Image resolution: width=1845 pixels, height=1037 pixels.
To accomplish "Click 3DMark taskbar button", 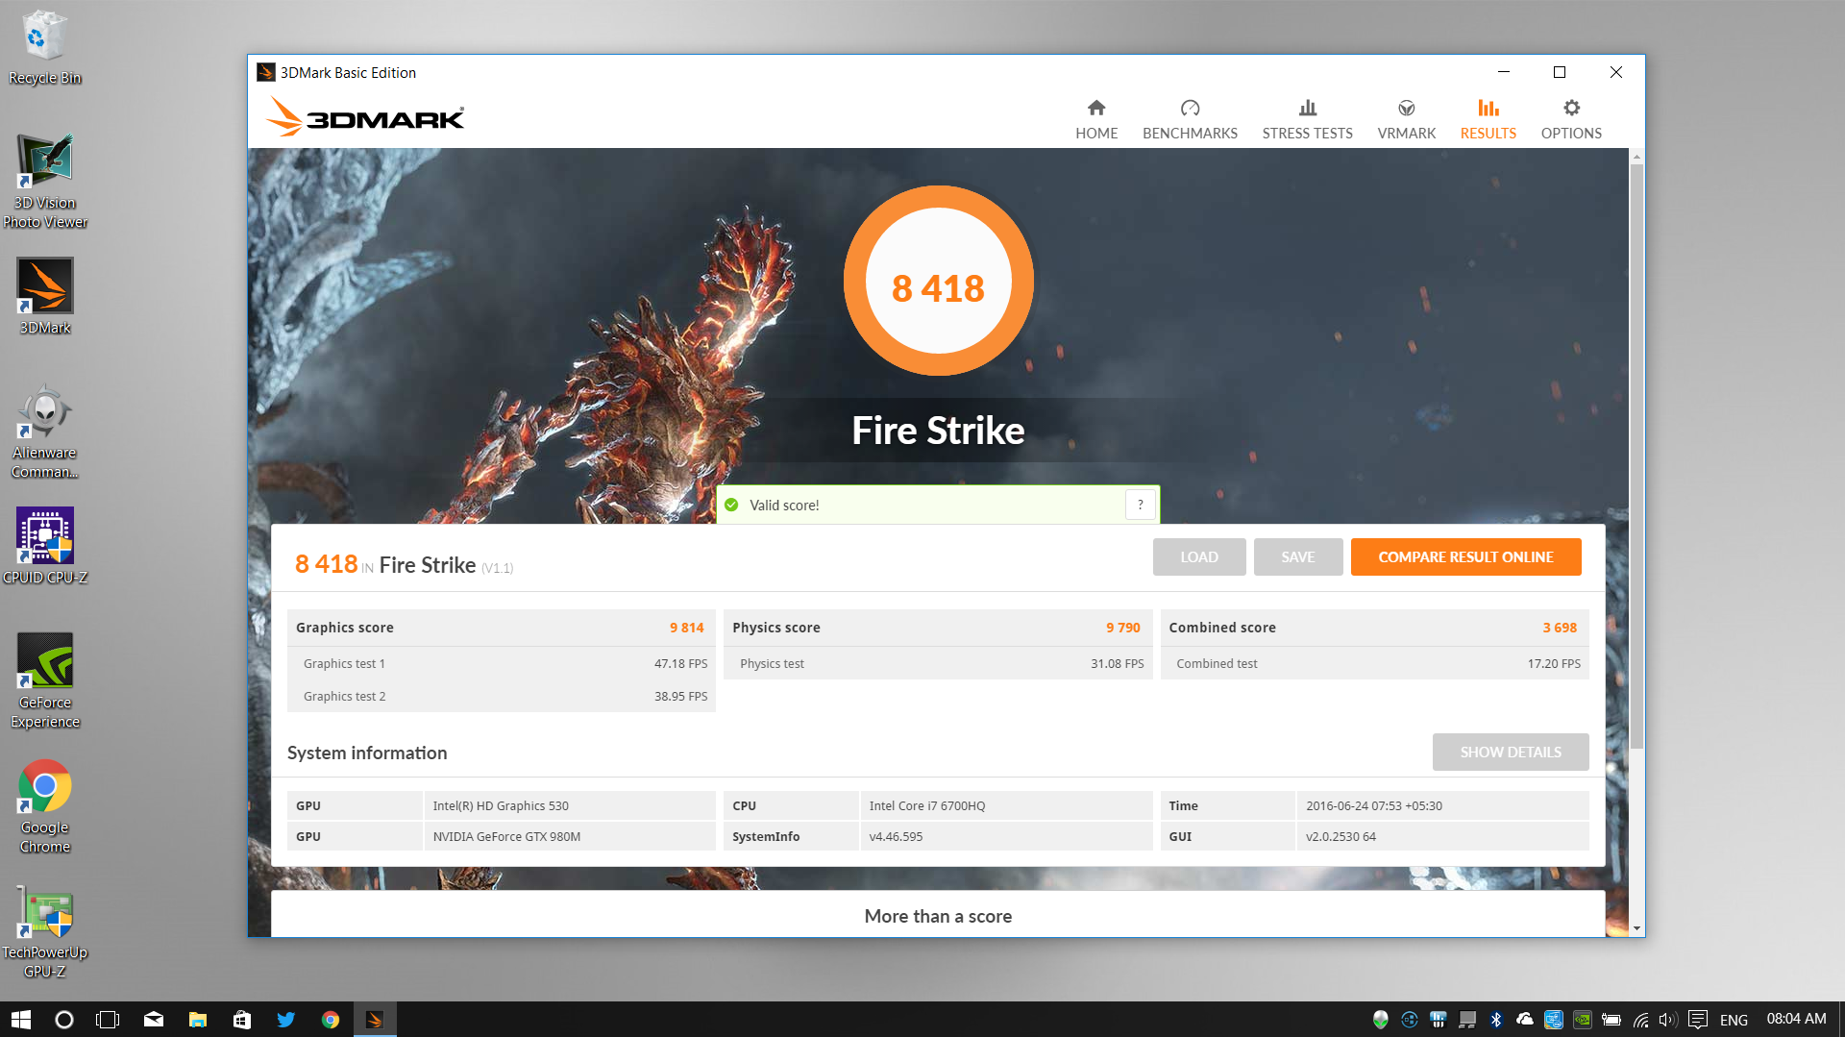I will pos(375,1019).
